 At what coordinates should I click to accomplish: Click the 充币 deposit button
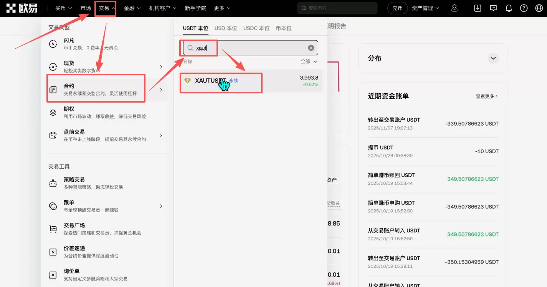pos(397,8)
